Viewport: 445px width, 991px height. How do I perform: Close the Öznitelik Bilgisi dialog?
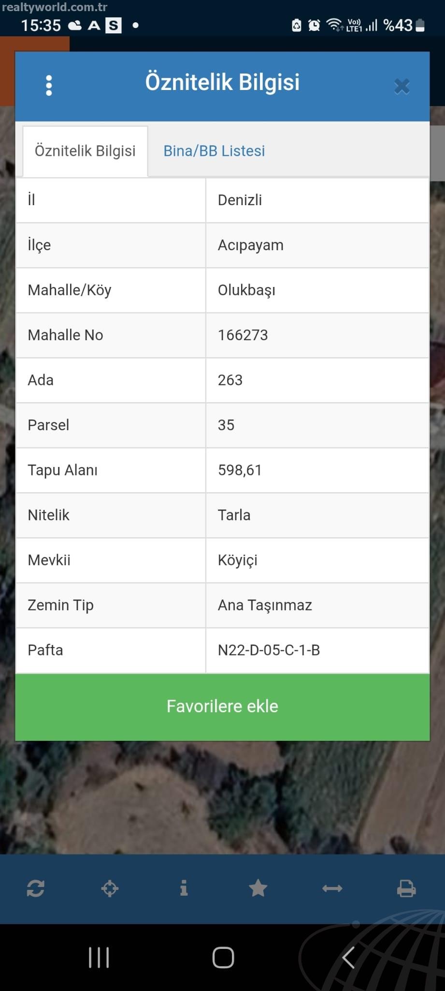click(402, 86)
